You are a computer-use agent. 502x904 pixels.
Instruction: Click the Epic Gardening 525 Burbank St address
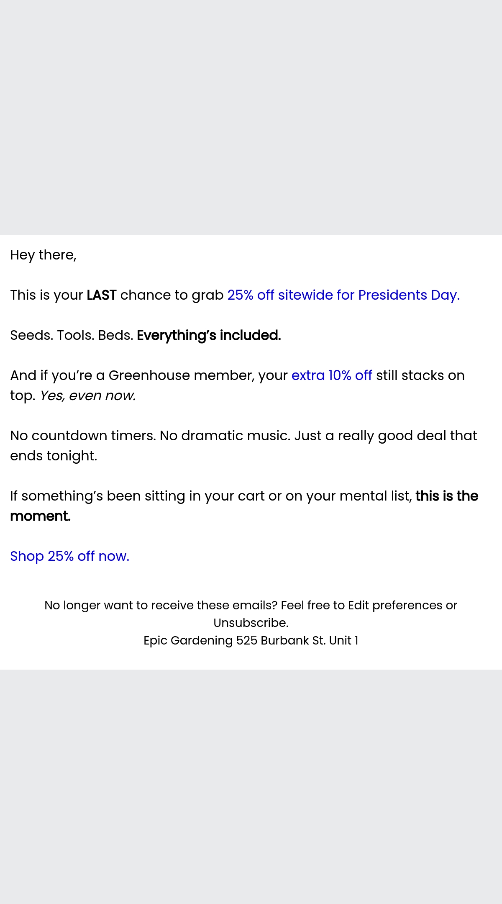point(251,640)
